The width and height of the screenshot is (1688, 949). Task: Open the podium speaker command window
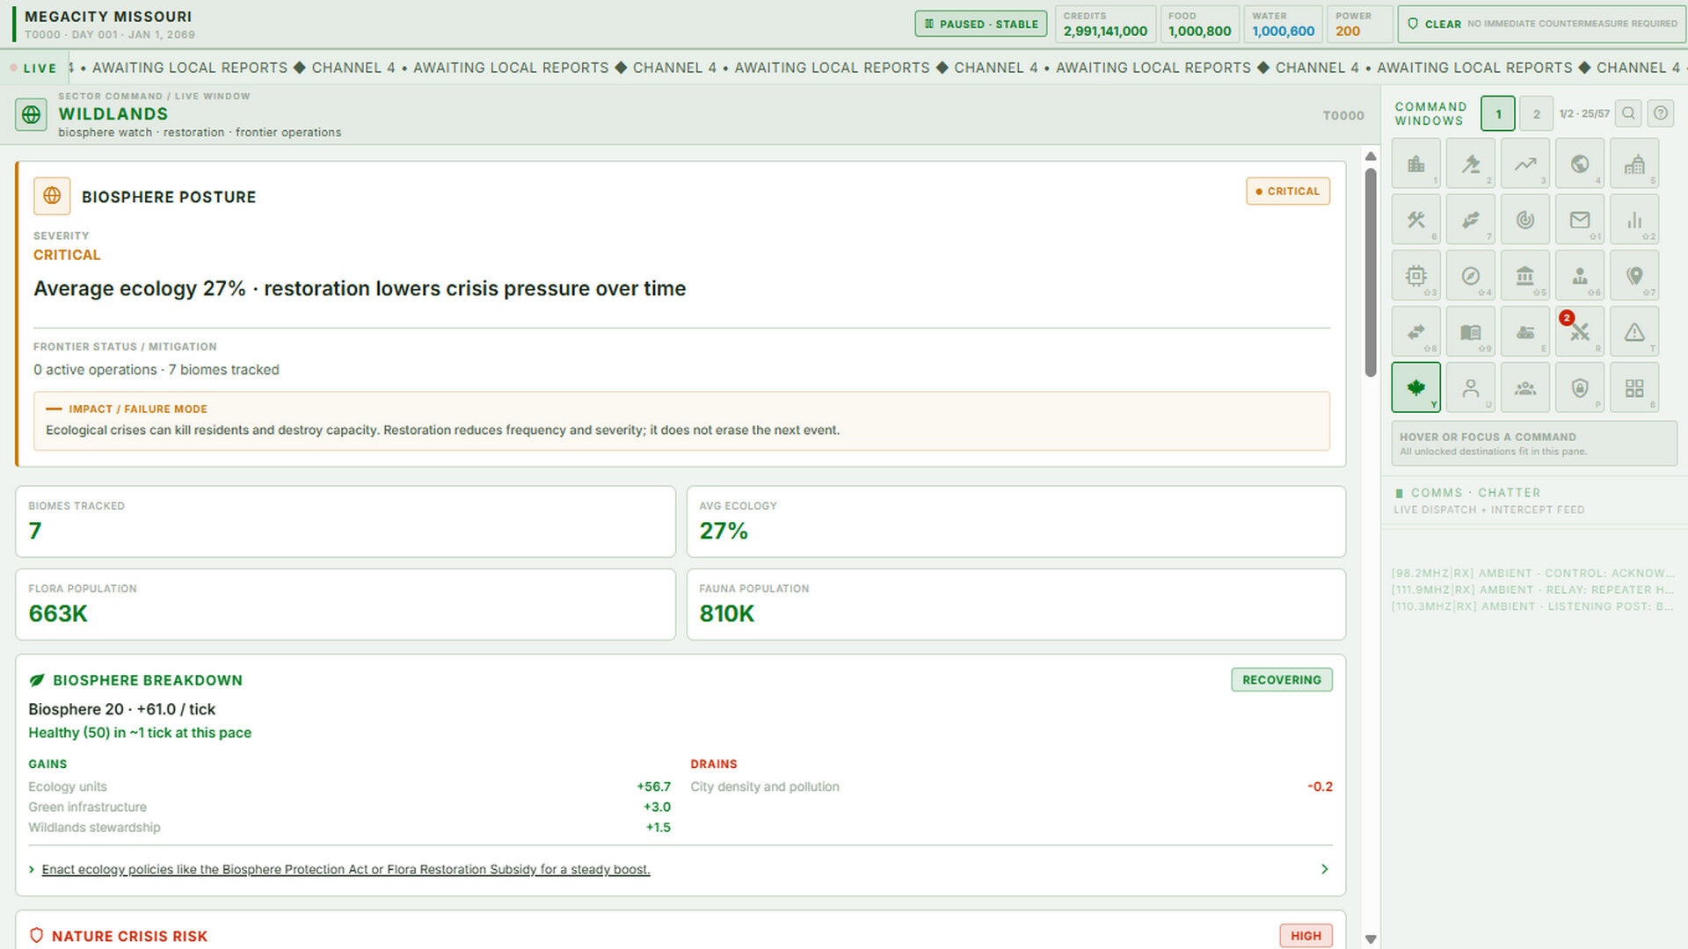(1579, 276)
